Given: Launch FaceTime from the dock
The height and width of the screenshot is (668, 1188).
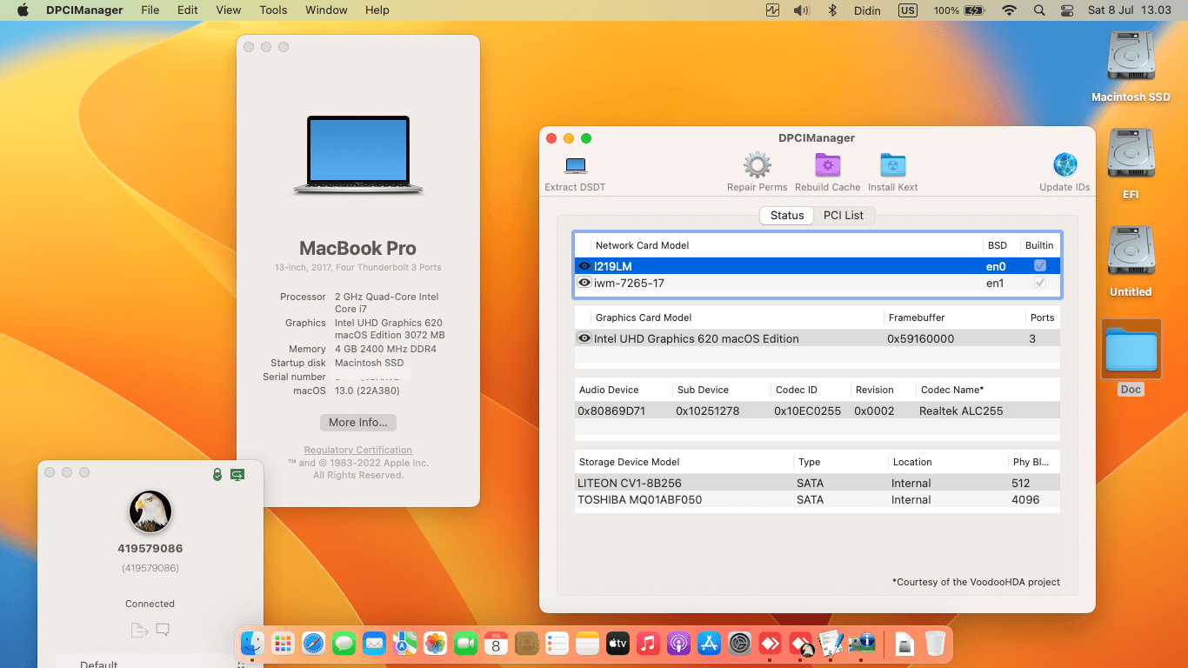Looking at the screenshot, I should pos(465,644).
